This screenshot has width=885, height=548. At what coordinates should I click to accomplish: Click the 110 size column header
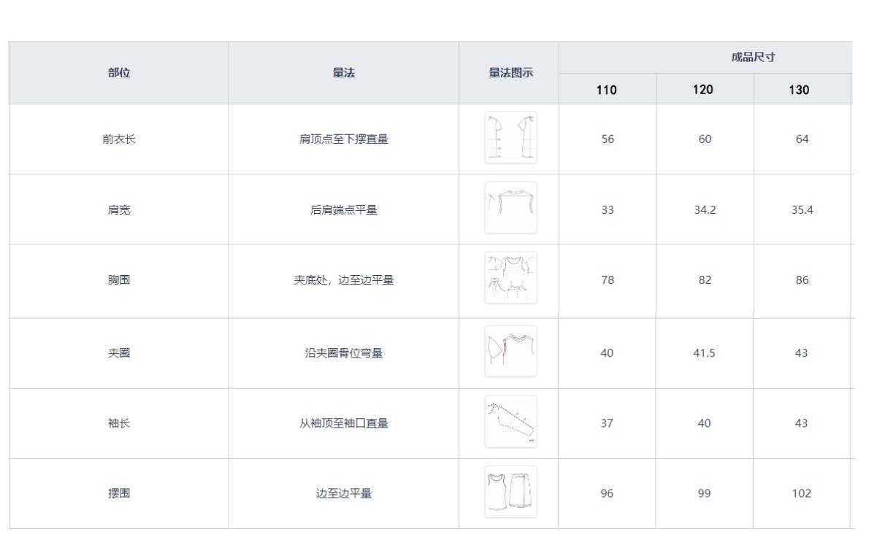click(607, 90)
